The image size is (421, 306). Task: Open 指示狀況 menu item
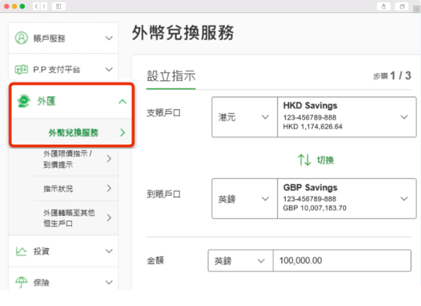pyautogui.click(x=76, y=188)
